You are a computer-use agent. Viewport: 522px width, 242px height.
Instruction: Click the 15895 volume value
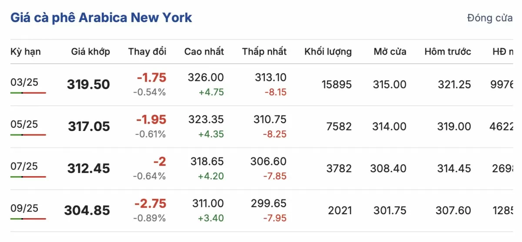(337, 85)
